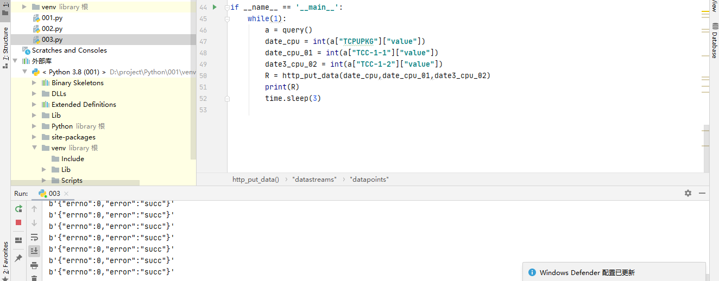This screenshot has height=281, width=719.
Task: Click the 外部库 library icon
Action: click(26, 61)
